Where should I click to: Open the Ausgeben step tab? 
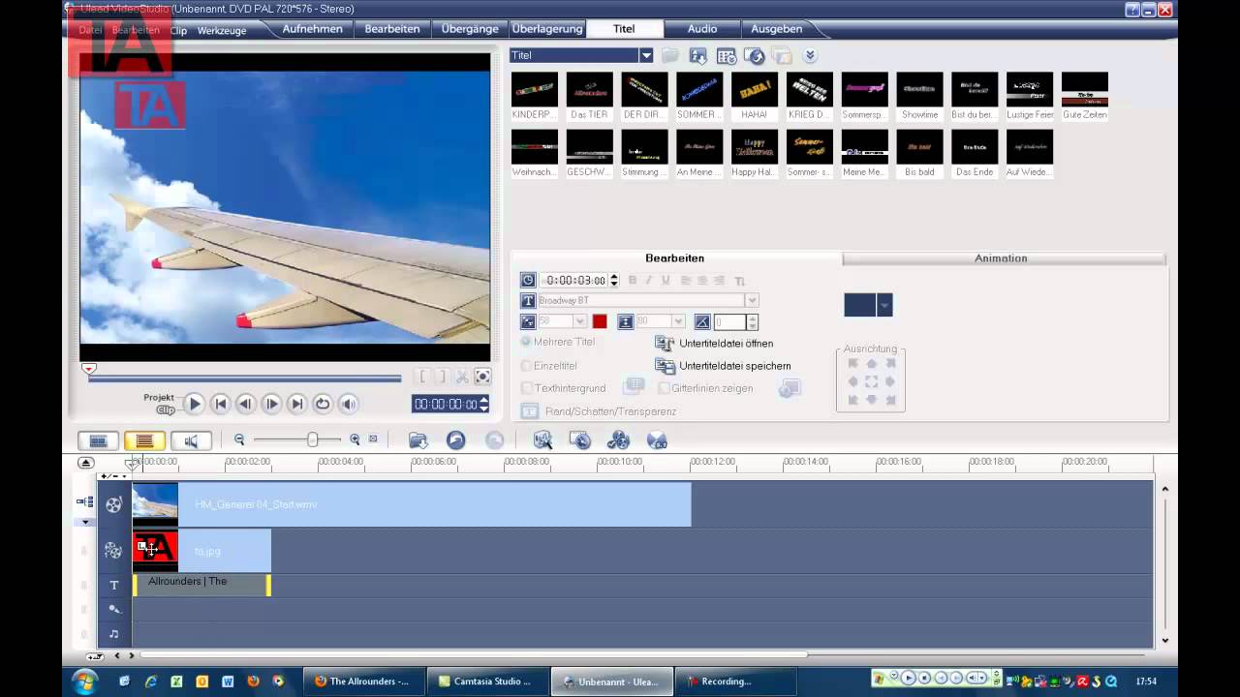point(777,29)
